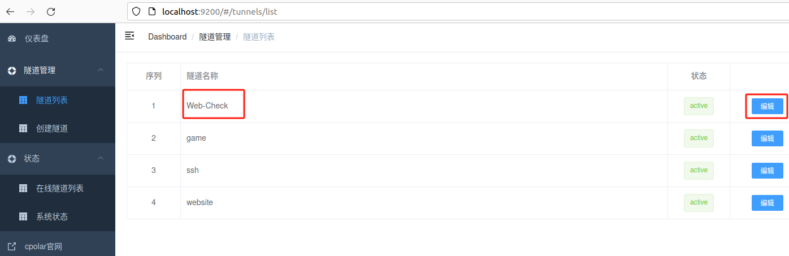This screenshot has height=256, width=789.
Task: Click 编辑 for the ssh tunnel
Action: point(767,171)
